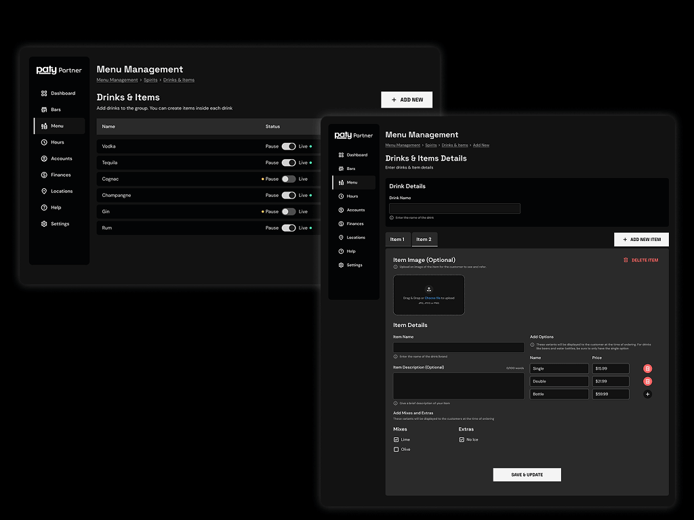
Task: Uncheck the No Ice extra checkbox
Action: point(462,439)
